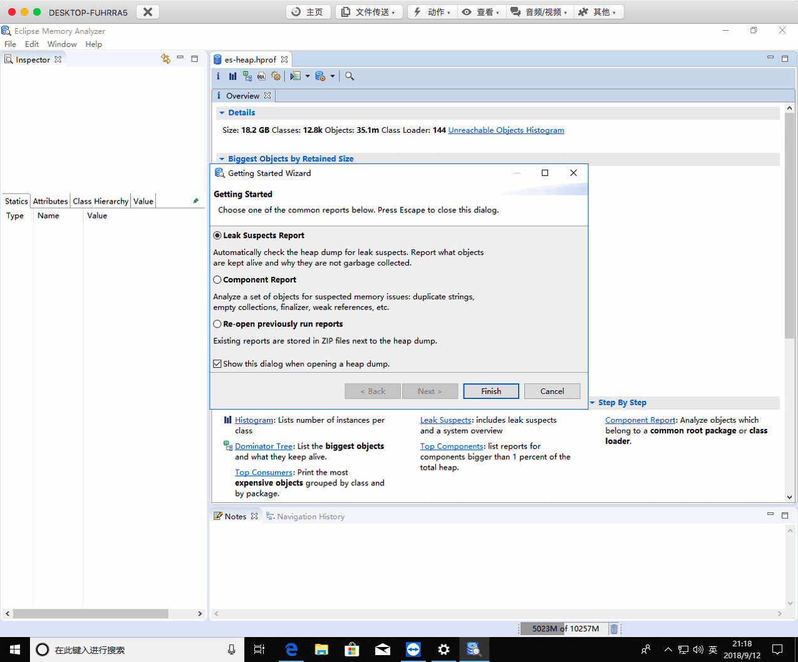Create a histogram via toolbar bar-chart icon
This screenshot has width=798, height=662.
(x=232, y=76)
